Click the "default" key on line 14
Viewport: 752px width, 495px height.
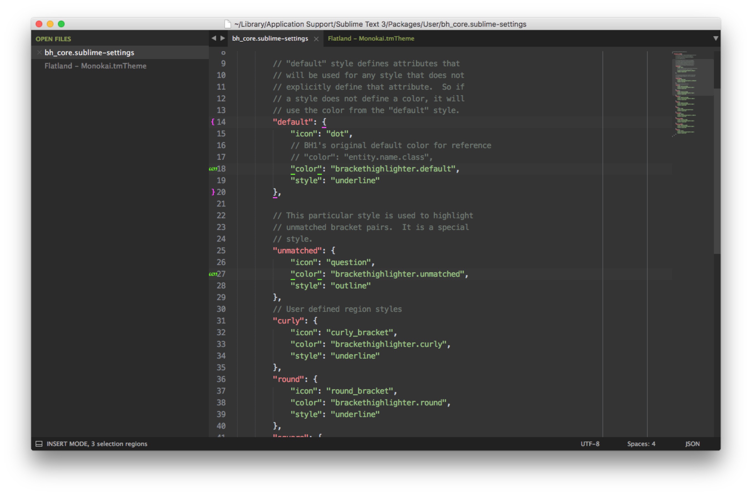point(293,122)
